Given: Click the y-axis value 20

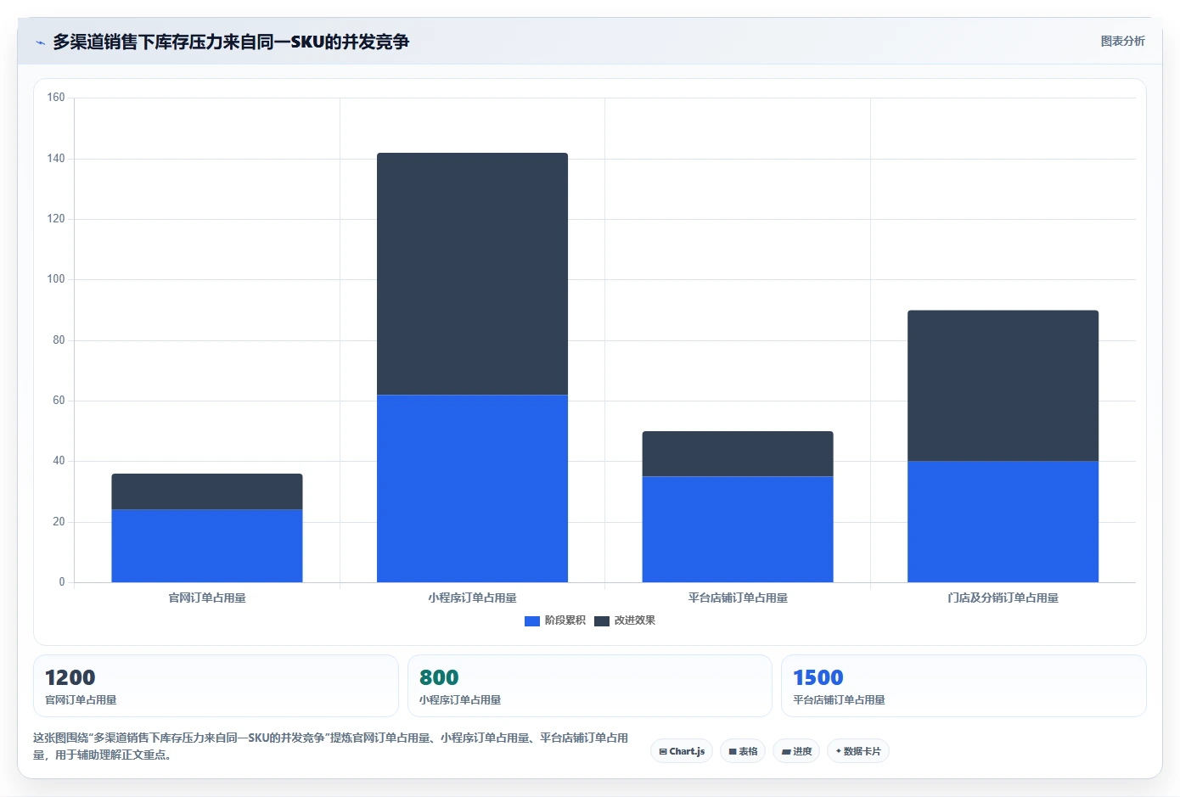Looking at the screenshot, I should (59, 522).
